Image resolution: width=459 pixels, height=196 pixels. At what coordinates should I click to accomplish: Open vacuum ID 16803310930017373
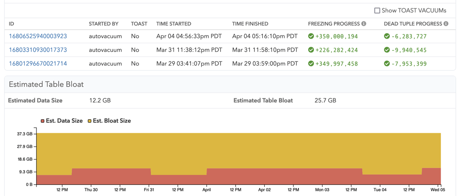point(38,50)
